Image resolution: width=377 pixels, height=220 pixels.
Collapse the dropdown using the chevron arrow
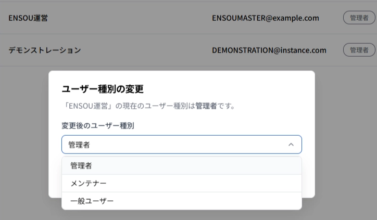pos(291,145)
